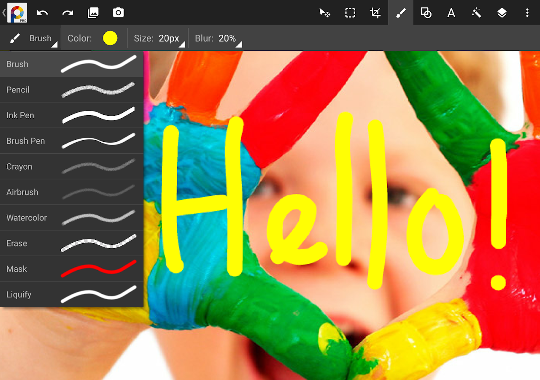Click the undo arrow icon
The image size is (540, 380).
[42, 13]
